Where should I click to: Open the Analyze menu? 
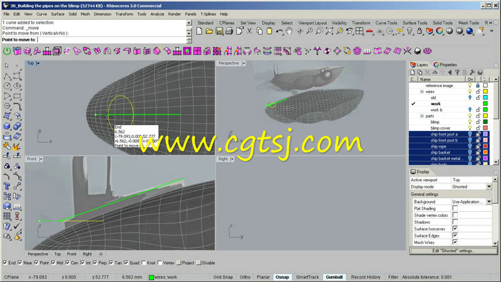click(157, 14)
